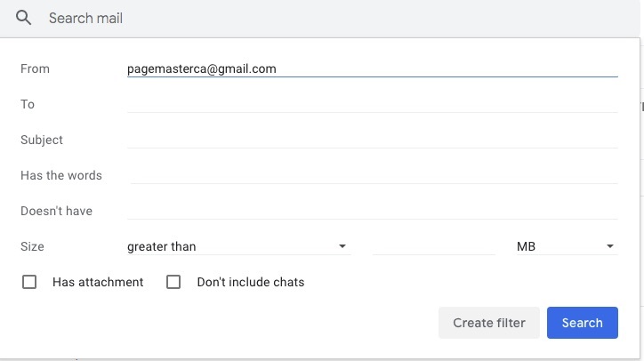This screenshot has height=361, width=644.
Task: Click the 'Has attachment' label text
Action: (98, 282)
